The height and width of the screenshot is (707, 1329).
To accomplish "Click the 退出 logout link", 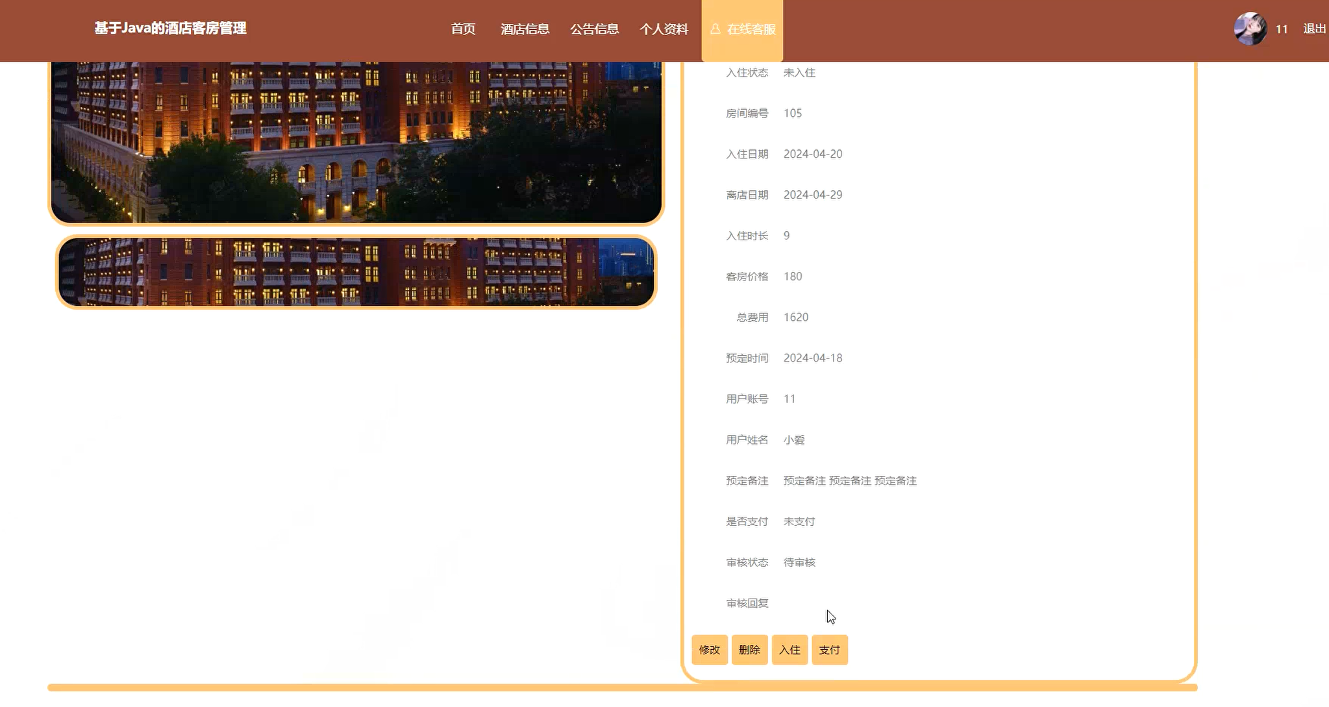I will point(1314,29).
